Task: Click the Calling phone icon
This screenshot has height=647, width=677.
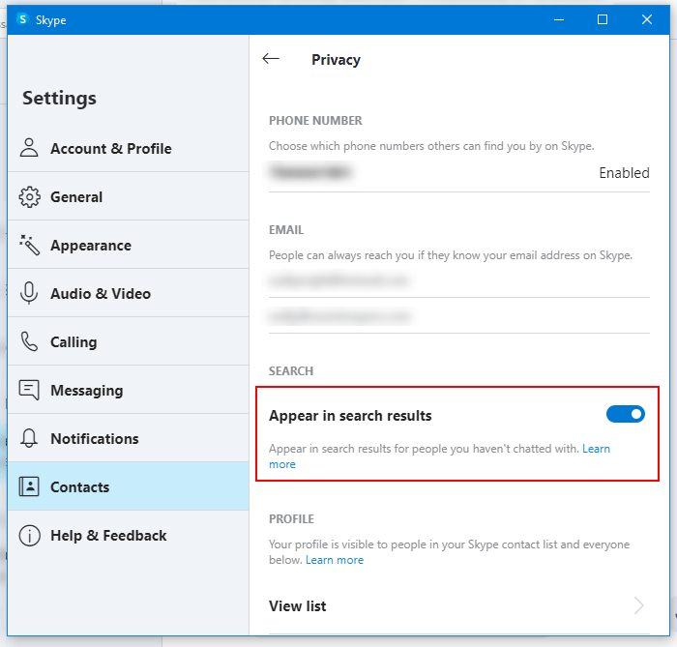Action: pyautogui.click(x=29, y=341)
